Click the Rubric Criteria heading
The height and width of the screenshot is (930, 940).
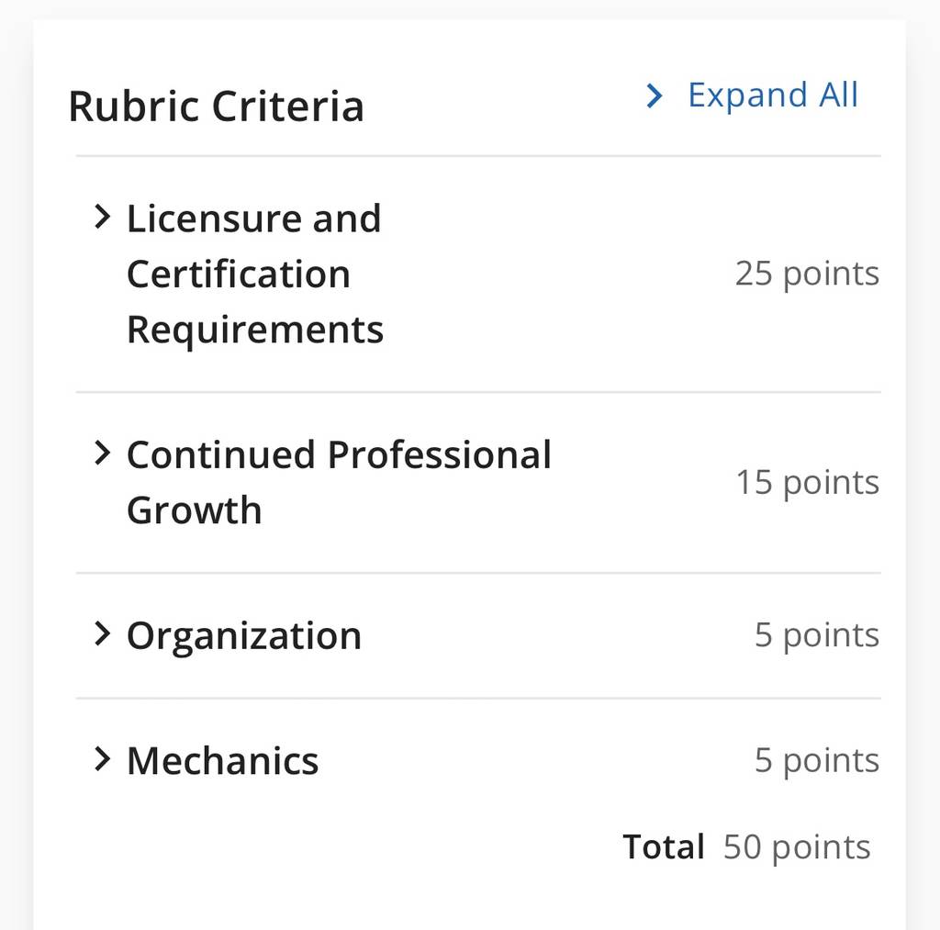(217, 106)
